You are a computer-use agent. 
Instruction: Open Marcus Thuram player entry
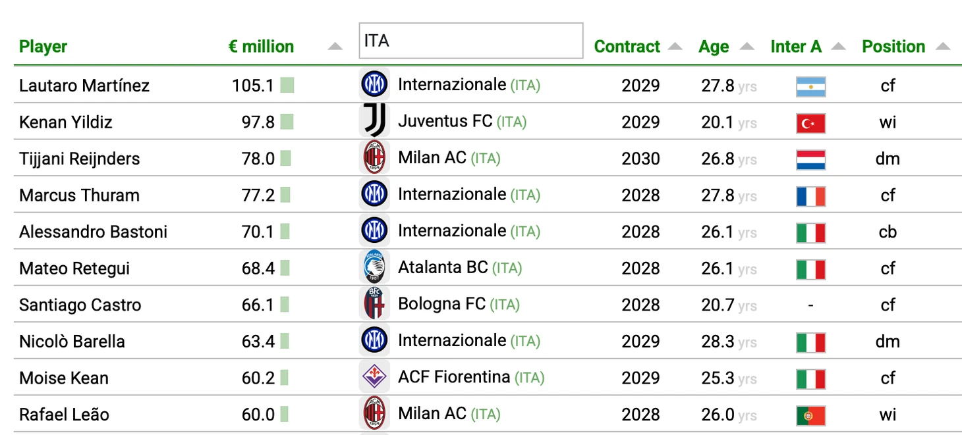click(x=79, y=195)
